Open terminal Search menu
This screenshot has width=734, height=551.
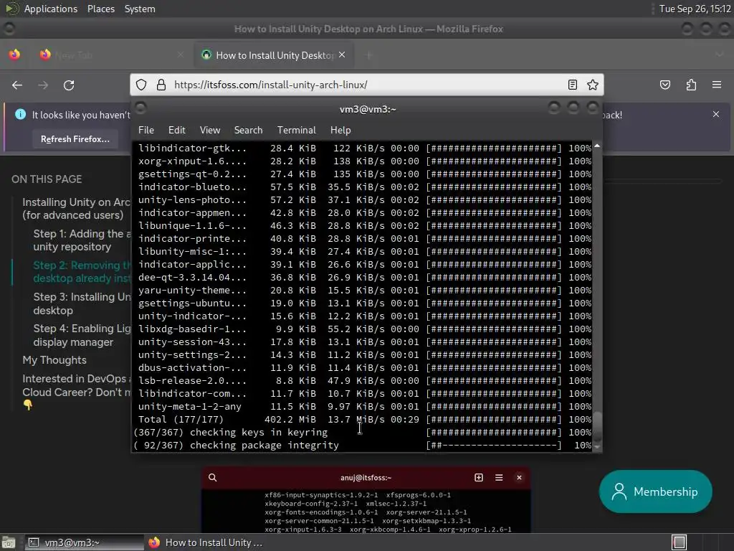[x=248, y=131]
